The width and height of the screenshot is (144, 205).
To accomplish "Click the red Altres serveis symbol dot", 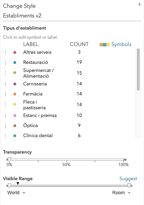I will [x=15, y=52].
